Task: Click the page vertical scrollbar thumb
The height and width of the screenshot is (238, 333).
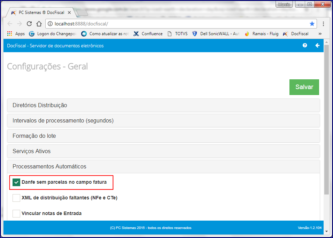Action: pyautogui.click(x=326, y=119)
